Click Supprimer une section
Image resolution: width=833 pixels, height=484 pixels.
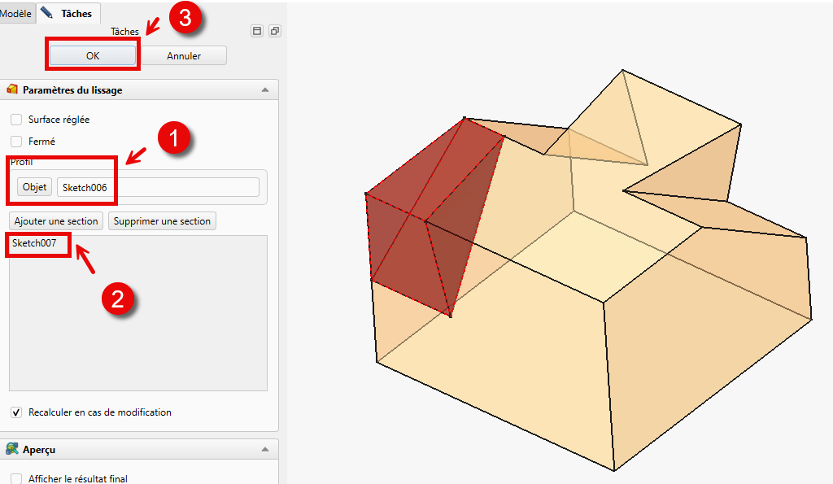[162, 221]
